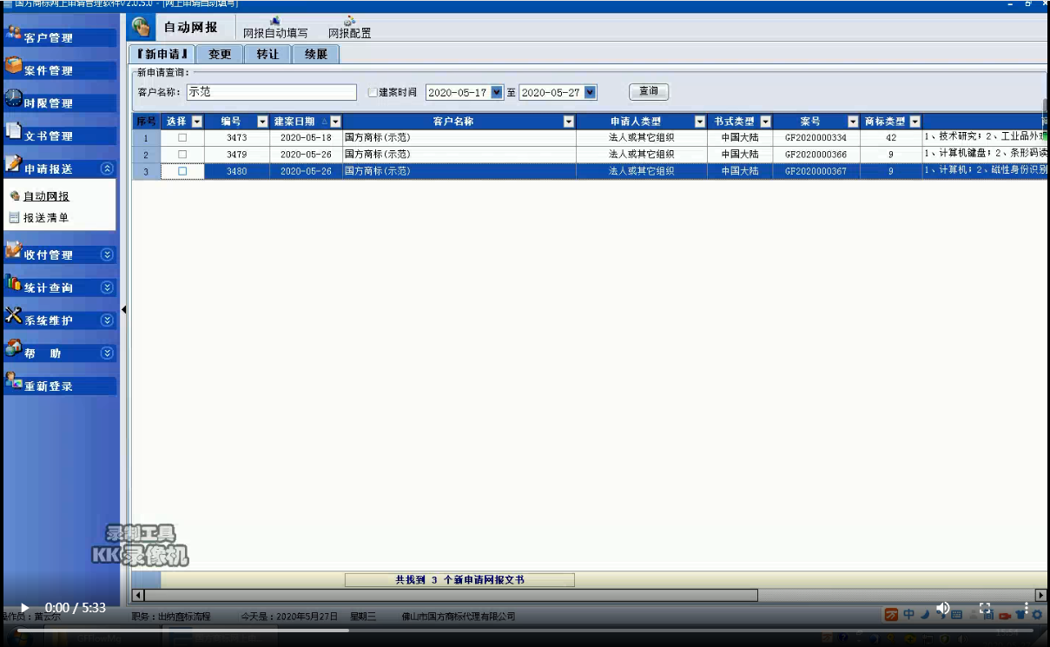Expand the 统计查询 section chevron
Viewport: 1050px width, 647px height.
[x=107, y=287]
